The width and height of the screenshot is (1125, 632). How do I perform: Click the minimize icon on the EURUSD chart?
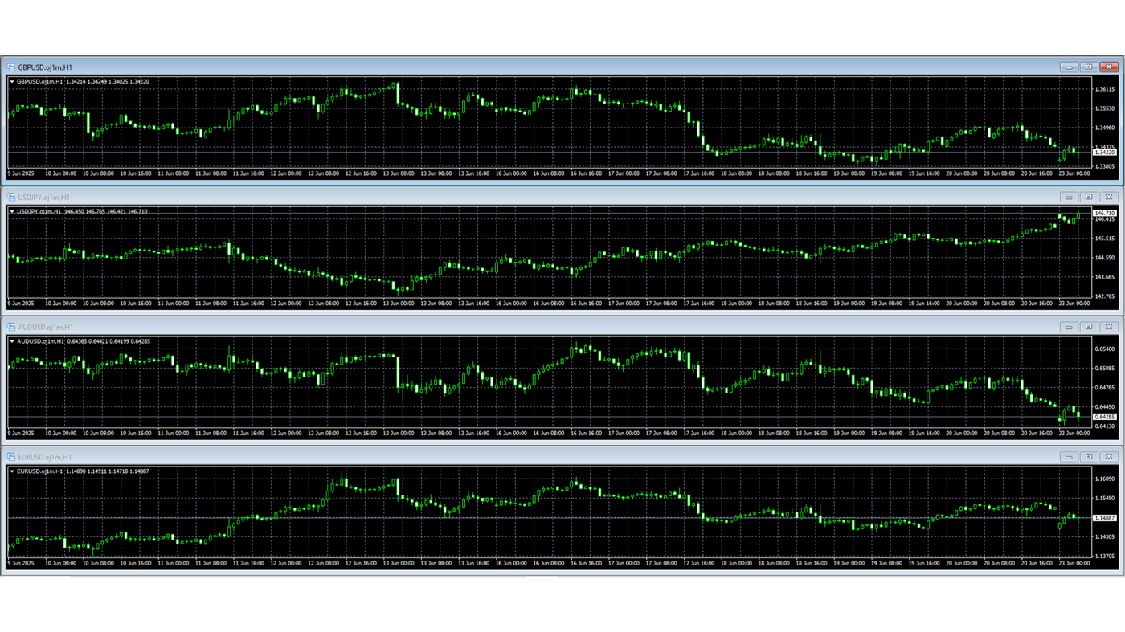coord(1068,455)
